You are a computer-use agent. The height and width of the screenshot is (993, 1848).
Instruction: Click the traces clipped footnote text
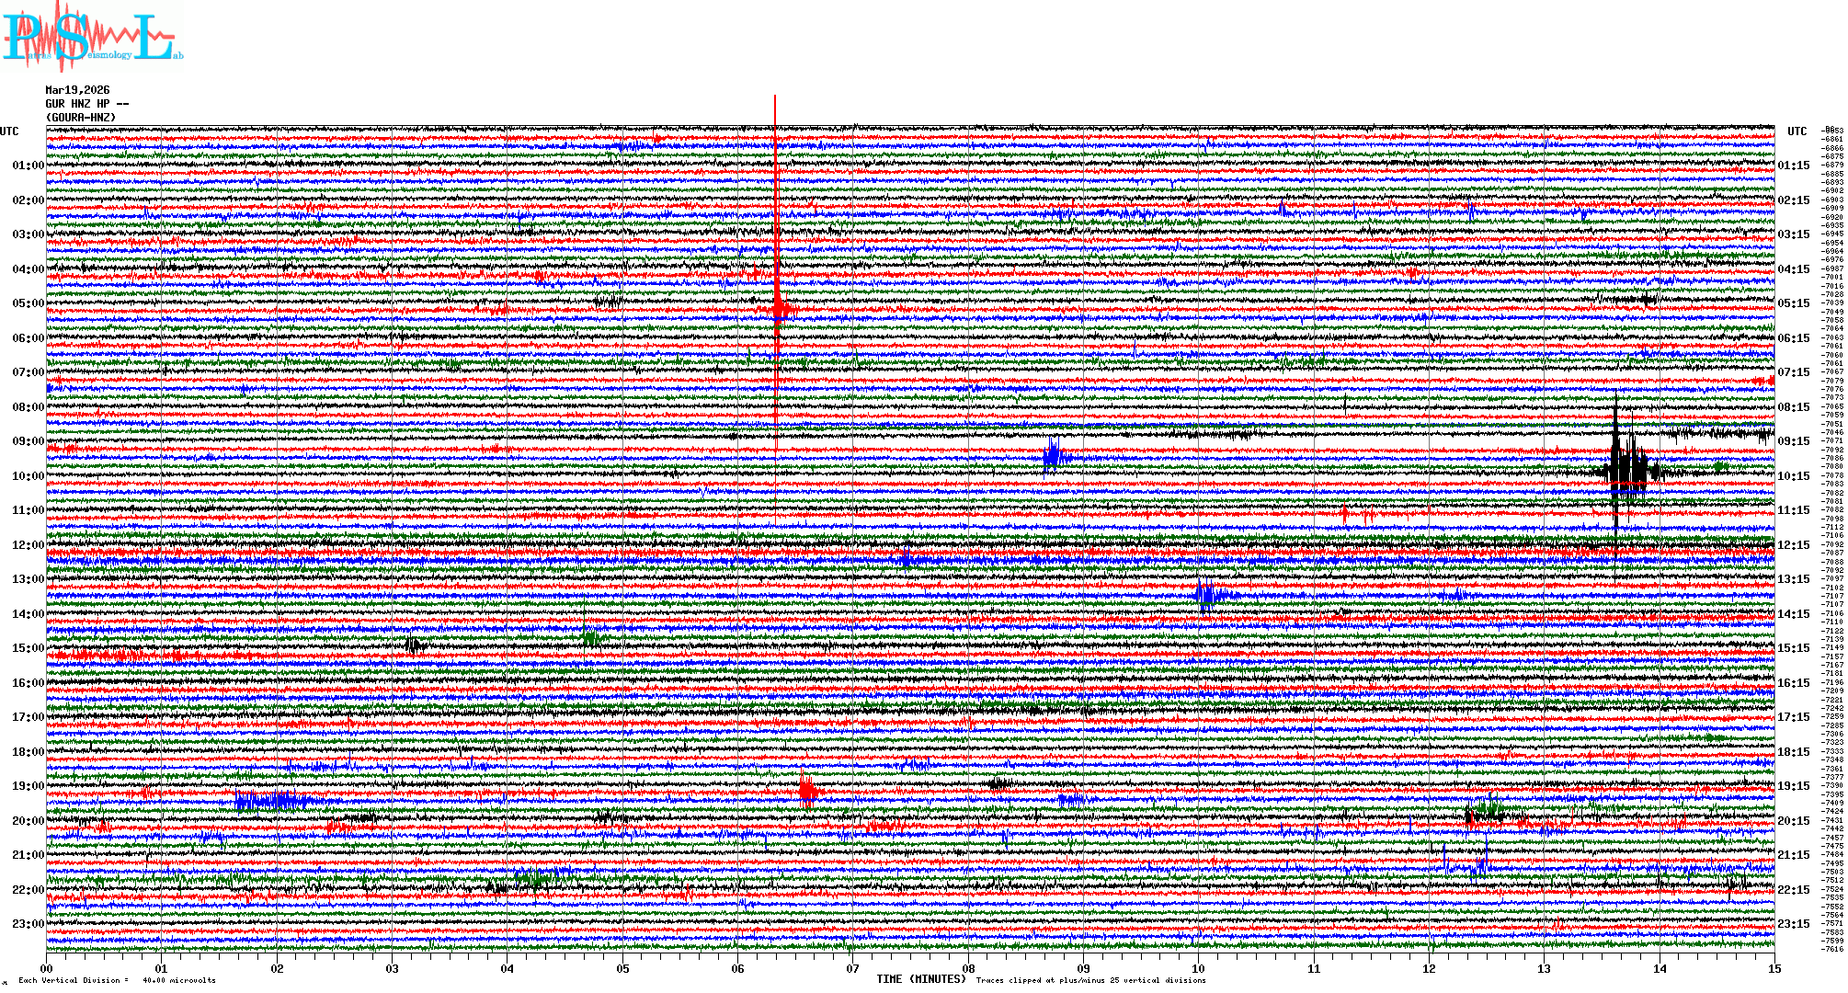click(1090, 980)
